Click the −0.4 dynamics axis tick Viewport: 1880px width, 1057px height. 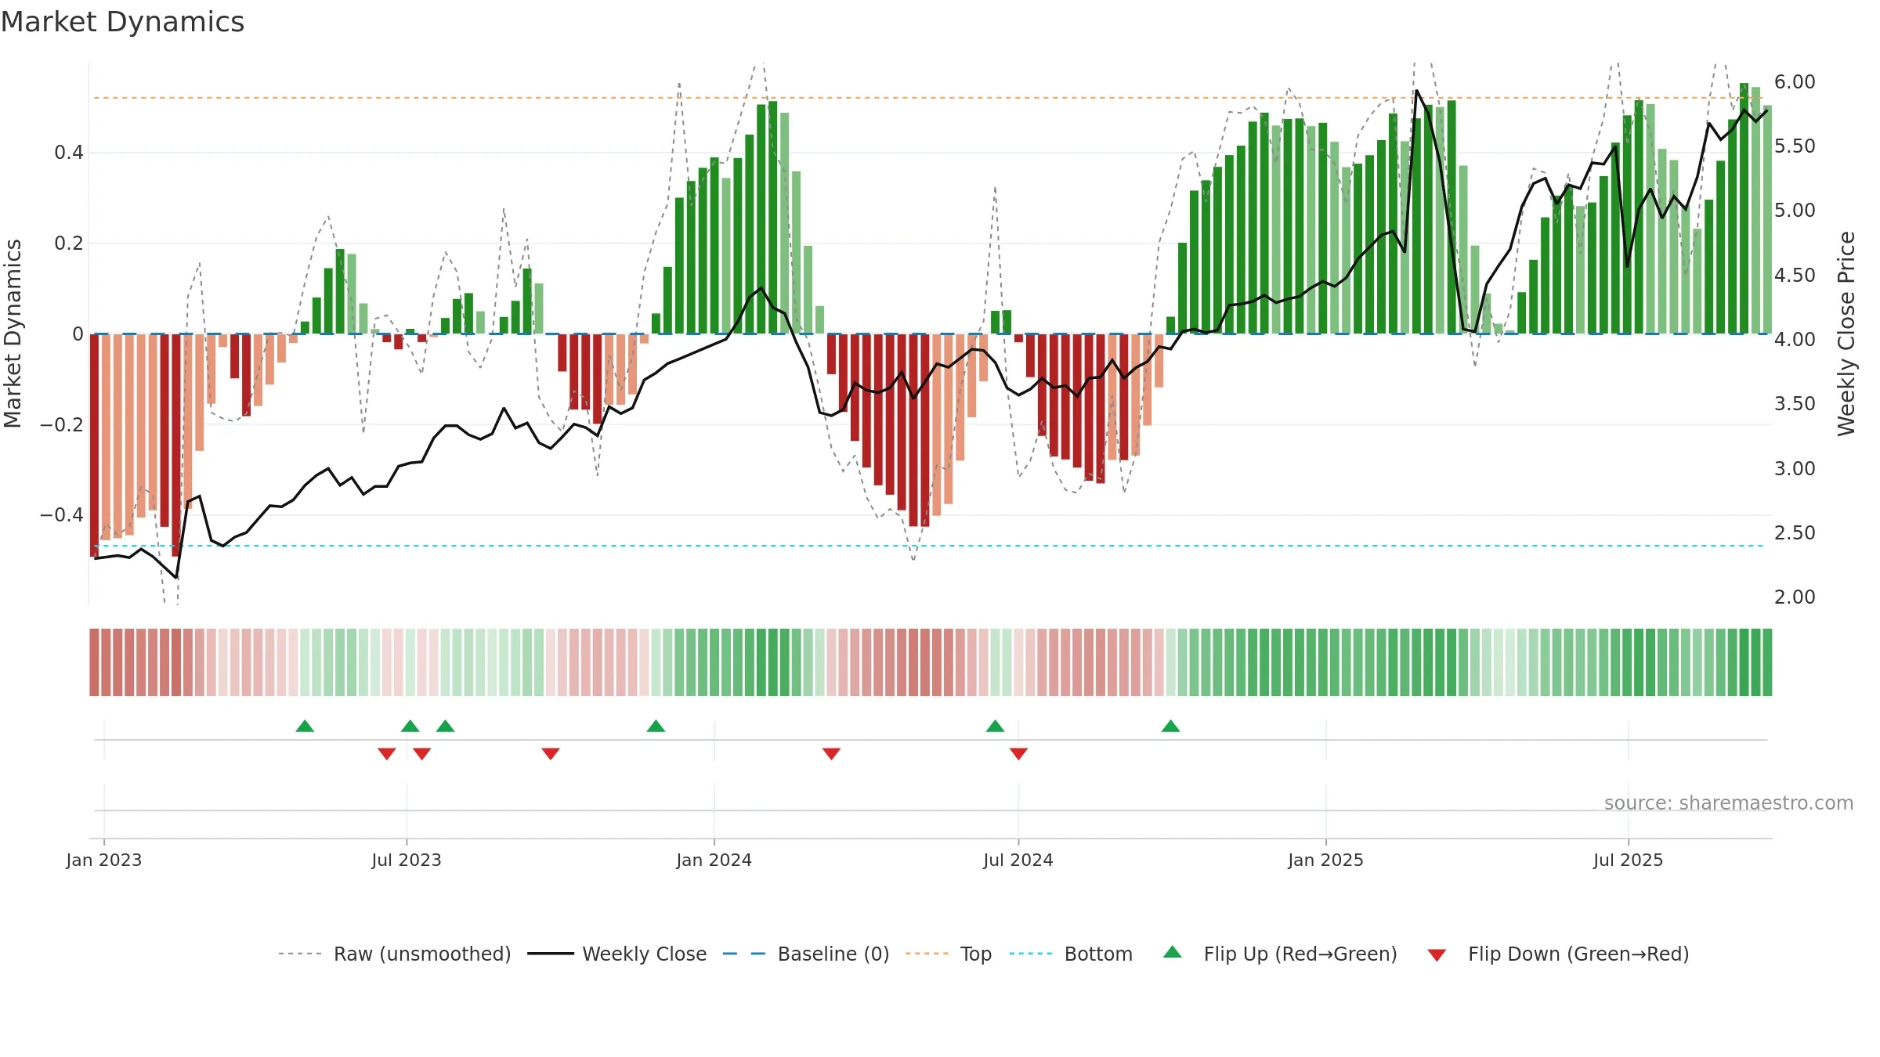click(62, 515)
